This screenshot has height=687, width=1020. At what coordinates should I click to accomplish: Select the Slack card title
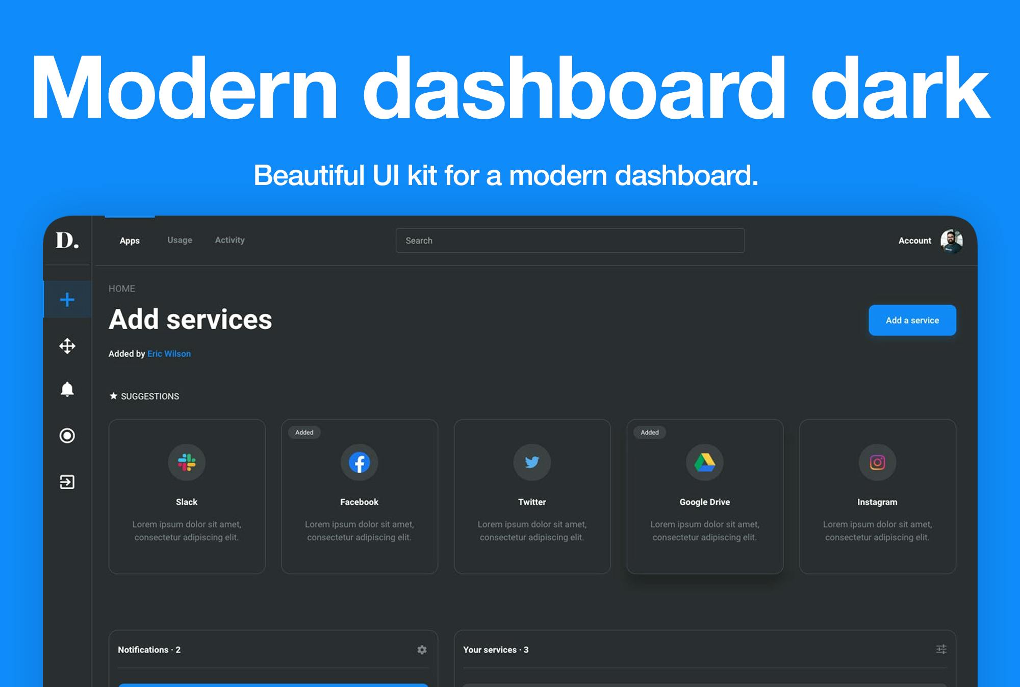coord(187,502)
